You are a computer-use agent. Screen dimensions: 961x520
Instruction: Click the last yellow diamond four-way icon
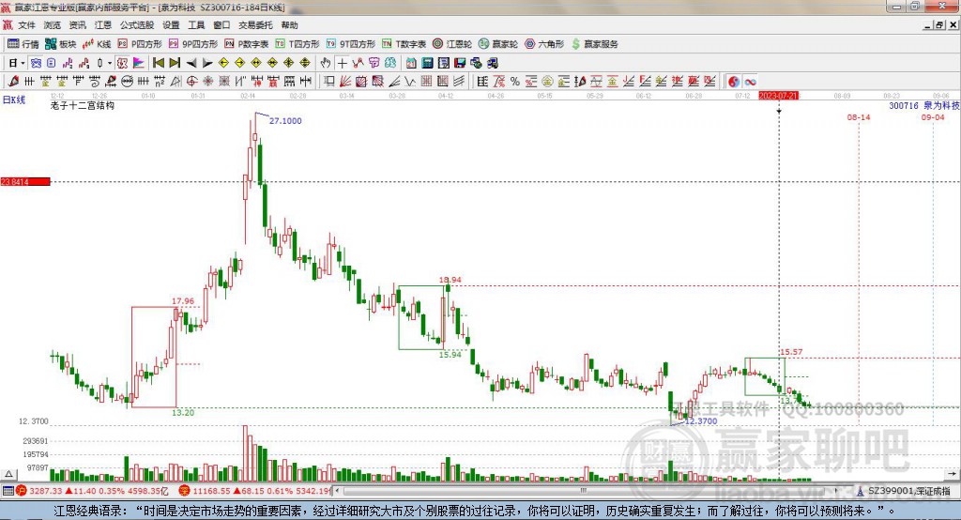point(305,63)
